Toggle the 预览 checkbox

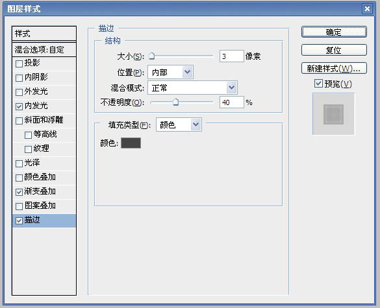click(x=318, y=84)
